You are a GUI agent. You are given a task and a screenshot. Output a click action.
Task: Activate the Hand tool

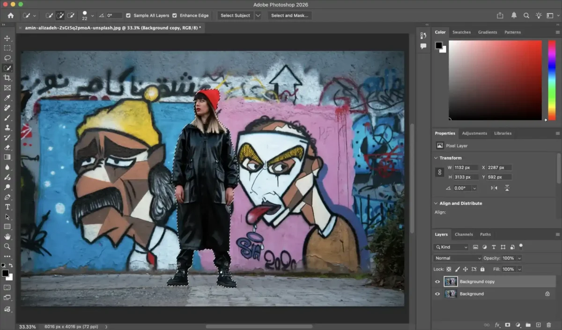(7, 237)
